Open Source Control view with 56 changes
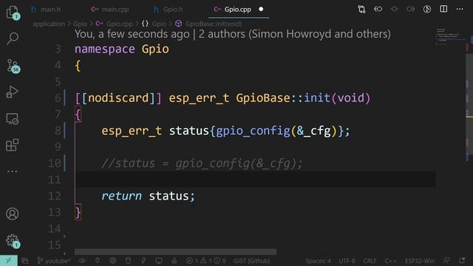 [13, 66]
